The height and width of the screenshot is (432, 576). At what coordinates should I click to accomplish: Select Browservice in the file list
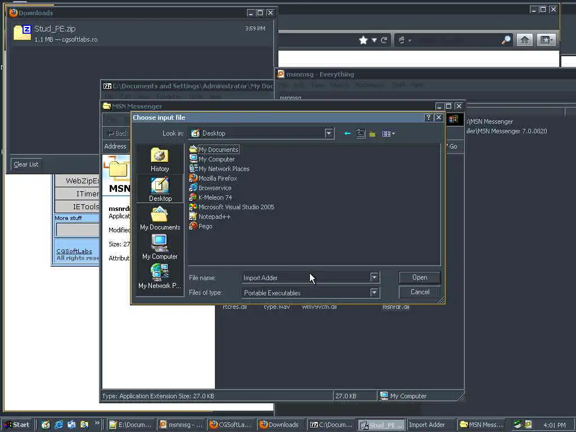click(210, 188)
